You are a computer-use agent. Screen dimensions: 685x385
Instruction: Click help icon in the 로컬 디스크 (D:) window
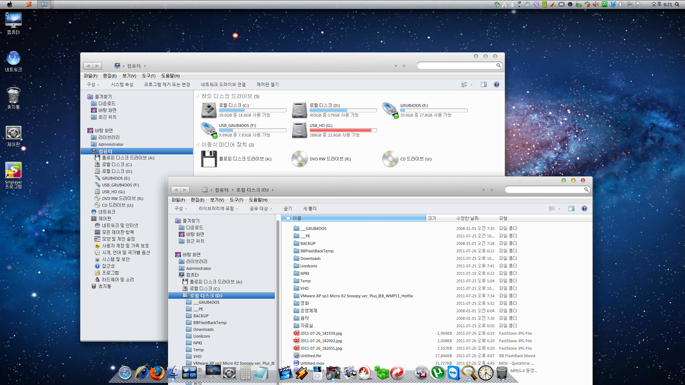584,209
